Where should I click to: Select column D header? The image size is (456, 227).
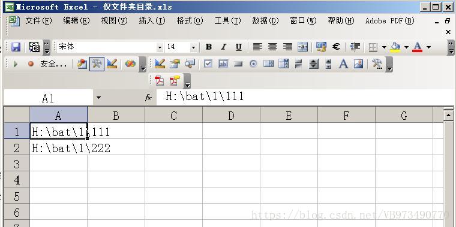(231, 116)
